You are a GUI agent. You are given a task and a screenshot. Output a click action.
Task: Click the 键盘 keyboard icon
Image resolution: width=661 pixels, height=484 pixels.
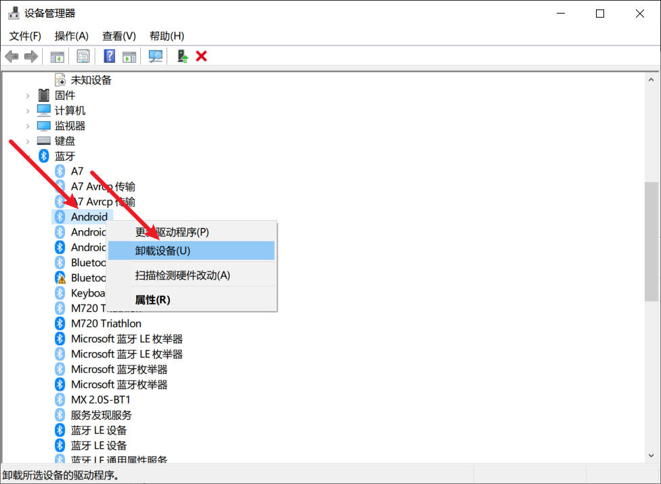[x=44, y=141]
